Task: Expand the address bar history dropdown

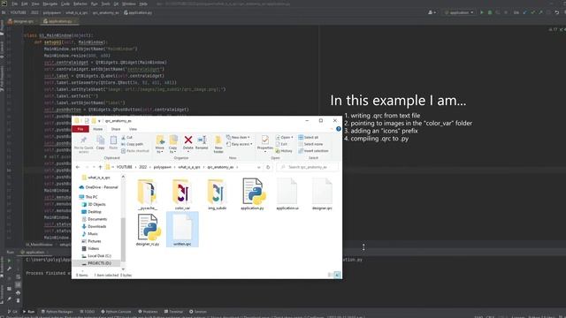Action: point(259,167)
